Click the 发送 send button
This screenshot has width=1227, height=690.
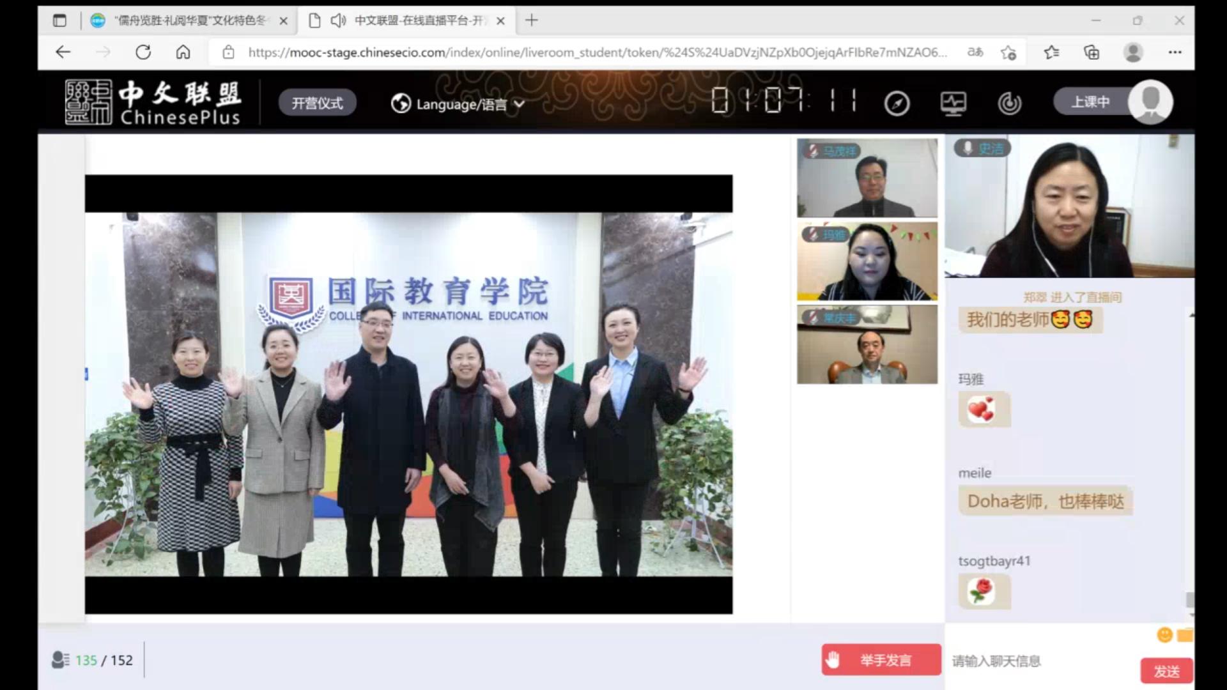1166,671
